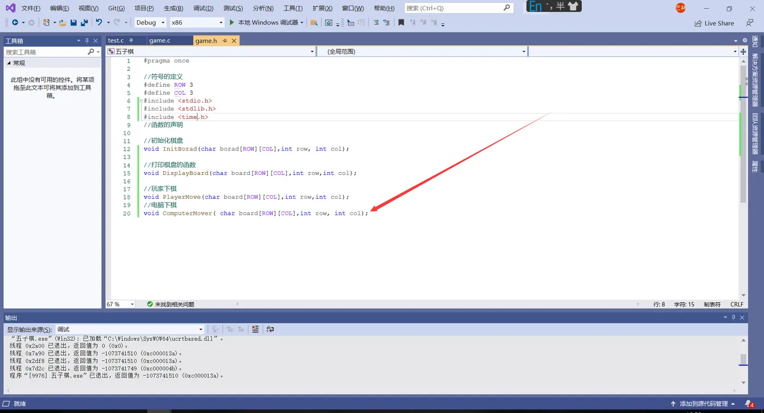The width and height of the screenshot is (764, 413).
Task: Click the input method En indicator
Action: pyautogui.click(x=535, y=6)
